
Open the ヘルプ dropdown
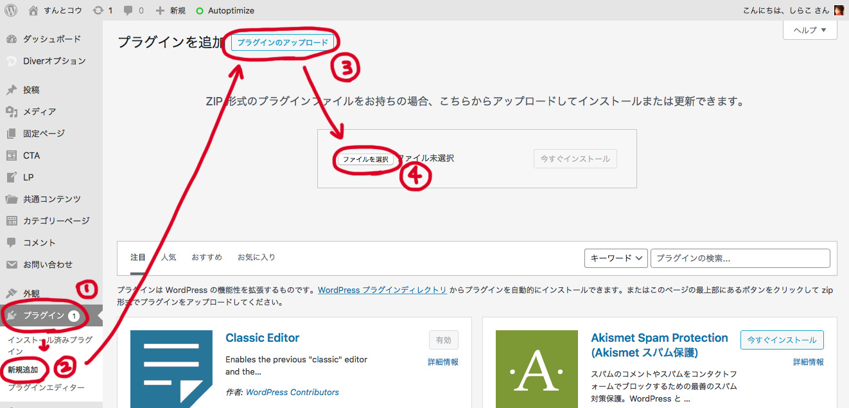810,30
